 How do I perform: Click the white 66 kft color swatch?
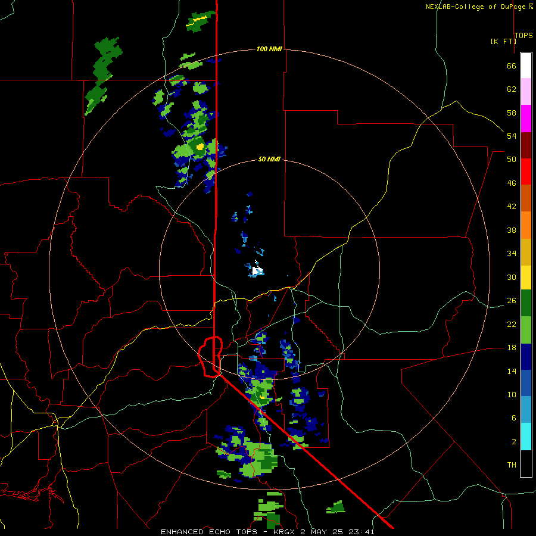pyautogui.click(x=526, y=66)
